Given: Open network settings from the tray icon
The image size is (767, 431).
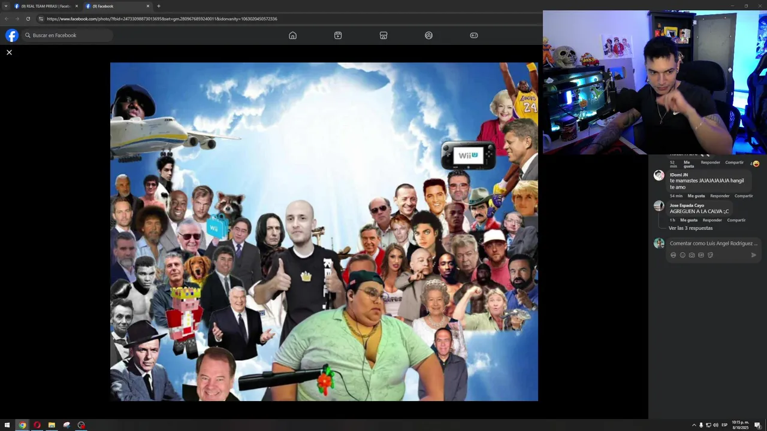Looking at the screenshot, I should (x=708, y=425).
